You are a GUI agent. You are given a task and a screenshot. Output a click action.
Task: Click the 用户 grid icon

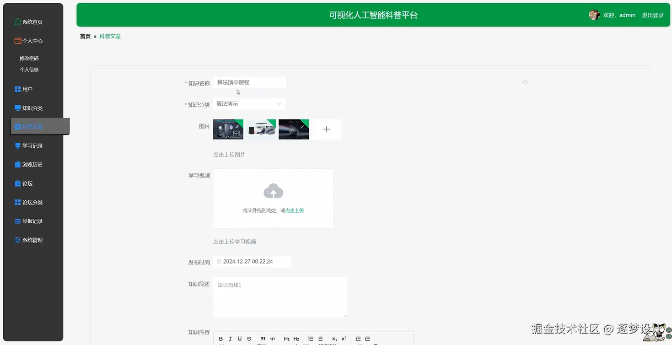pos(17,89)
